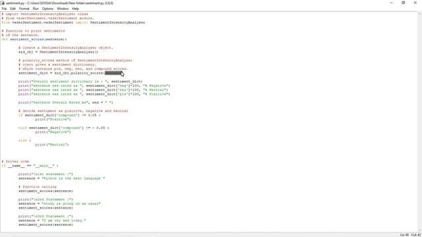Click the 'study is going on as usual' string

pyautogui.click(x=71, y=203)
